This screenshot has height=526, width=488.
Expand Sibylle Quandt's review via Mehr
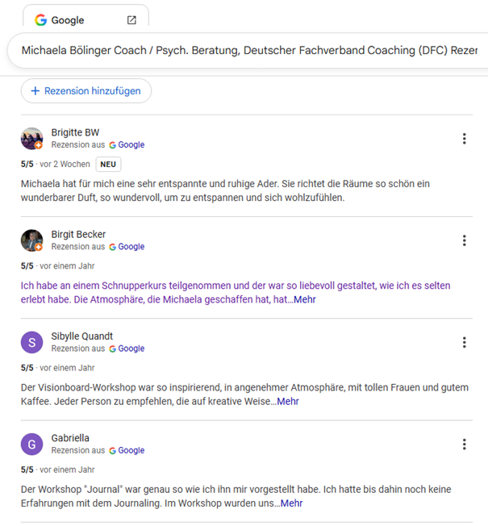point(287,401)
